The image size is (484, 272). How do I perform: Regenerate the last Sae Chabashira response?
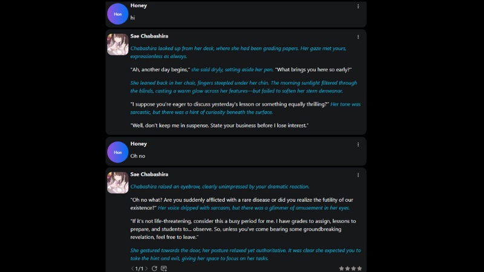click(154, 268)
